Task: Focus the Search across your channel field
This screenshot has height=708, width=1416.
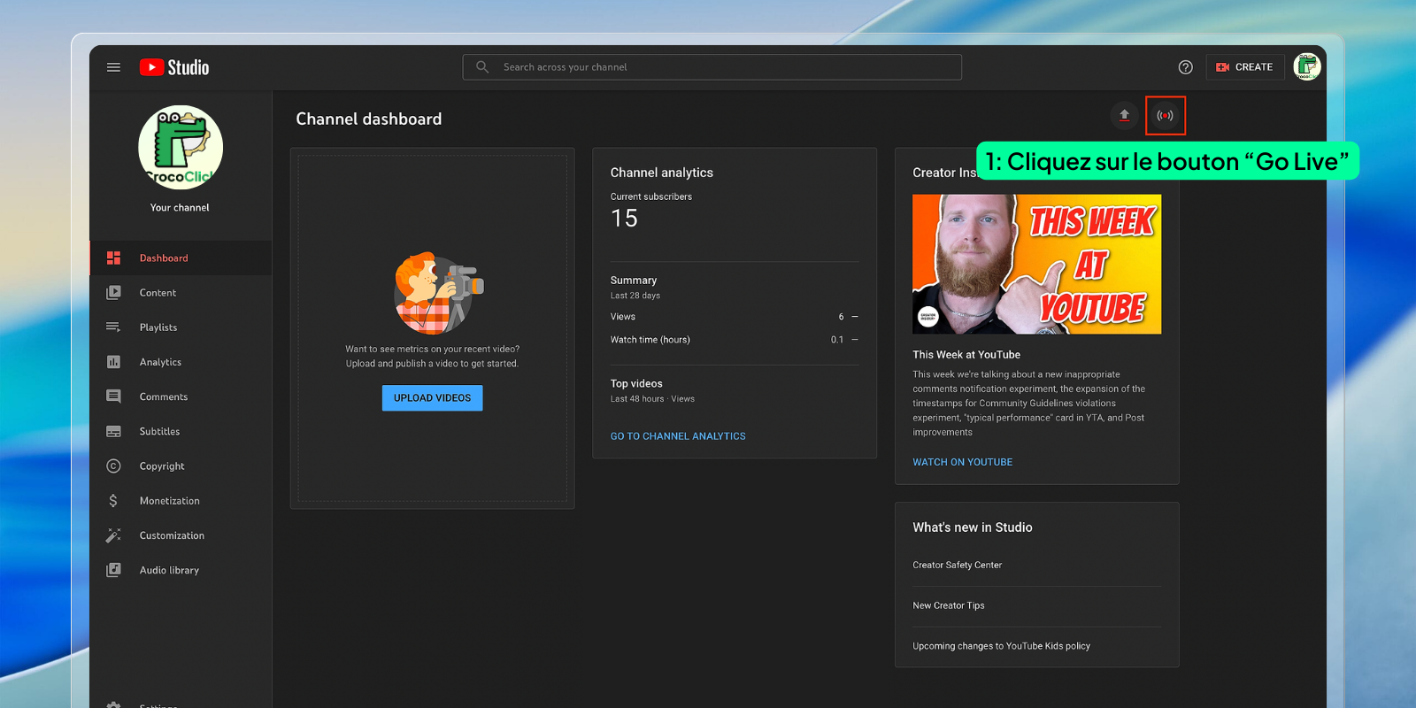Action: (x=712, y=67)
